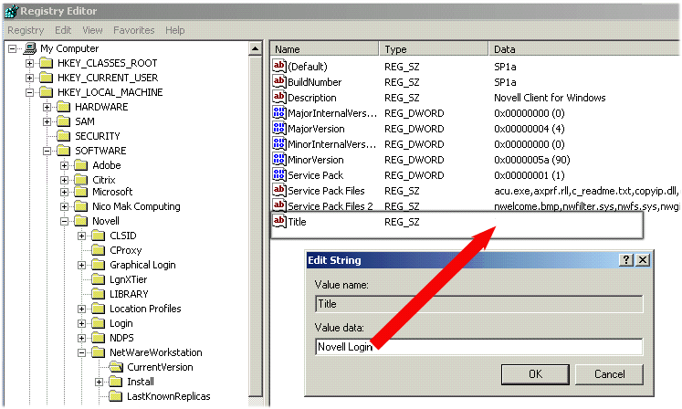Viewport: 682px width, 409px height.
Task: Select the LIBRARY folder icon
Action: (99, 294)
